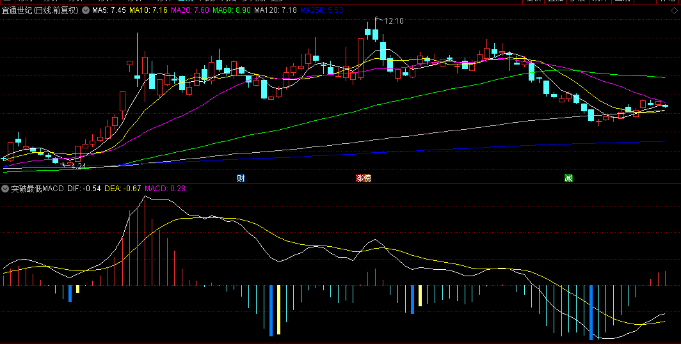Click the 4.24 low price annotation
Viewport: 681px width, 344px height.
click(79, 166)
